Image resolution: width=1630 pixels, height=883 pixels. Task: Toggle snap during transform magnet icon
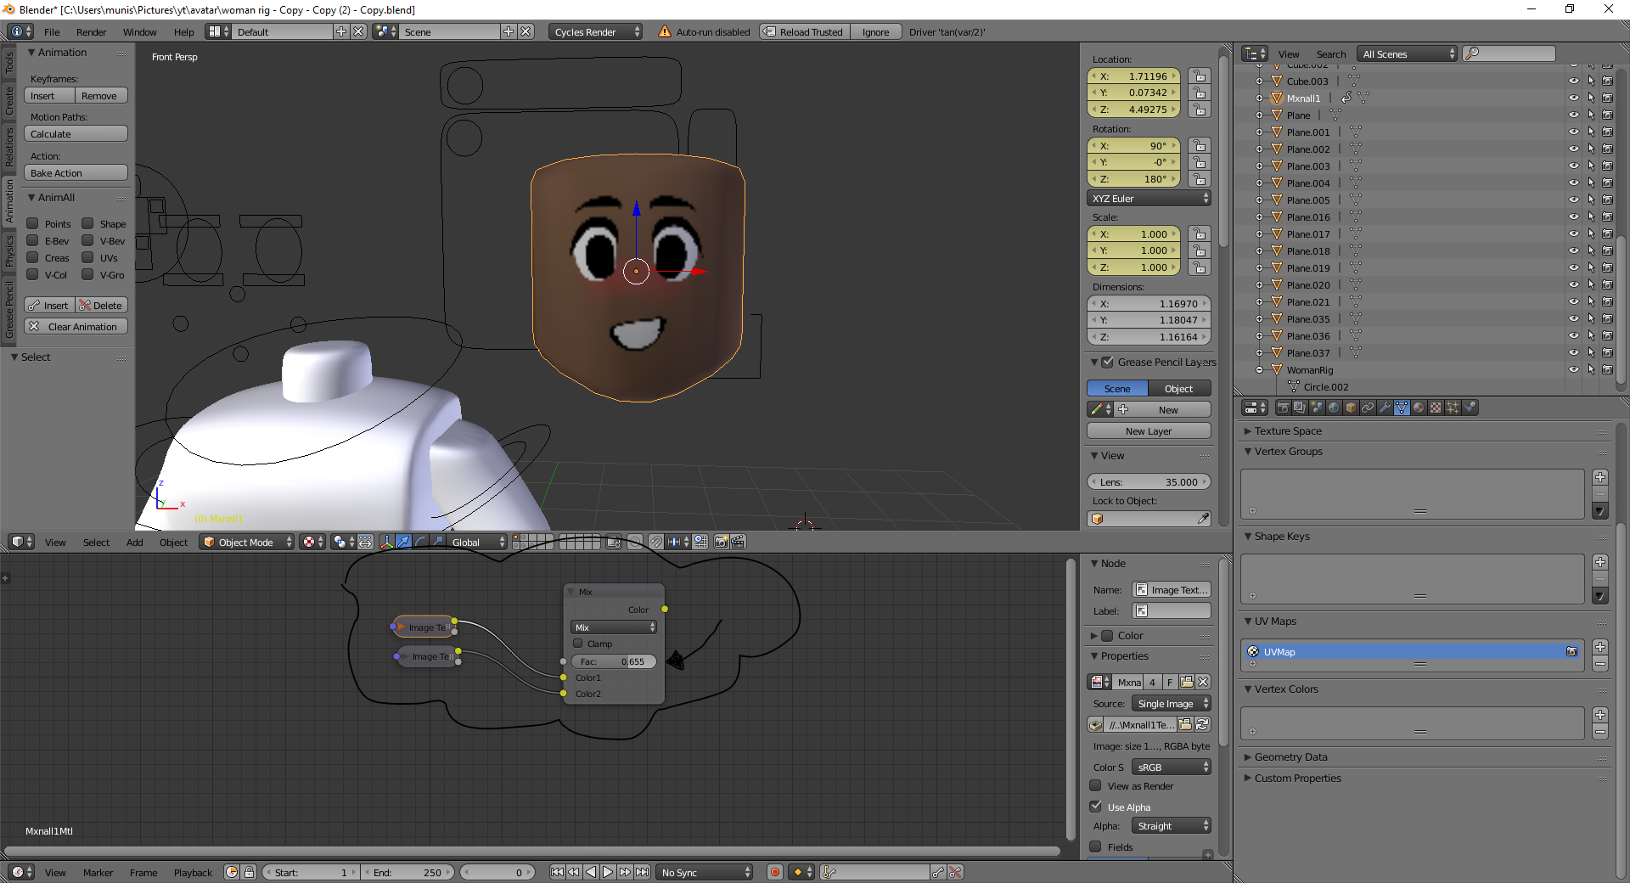pyautogui.click(x=656, y=542)
